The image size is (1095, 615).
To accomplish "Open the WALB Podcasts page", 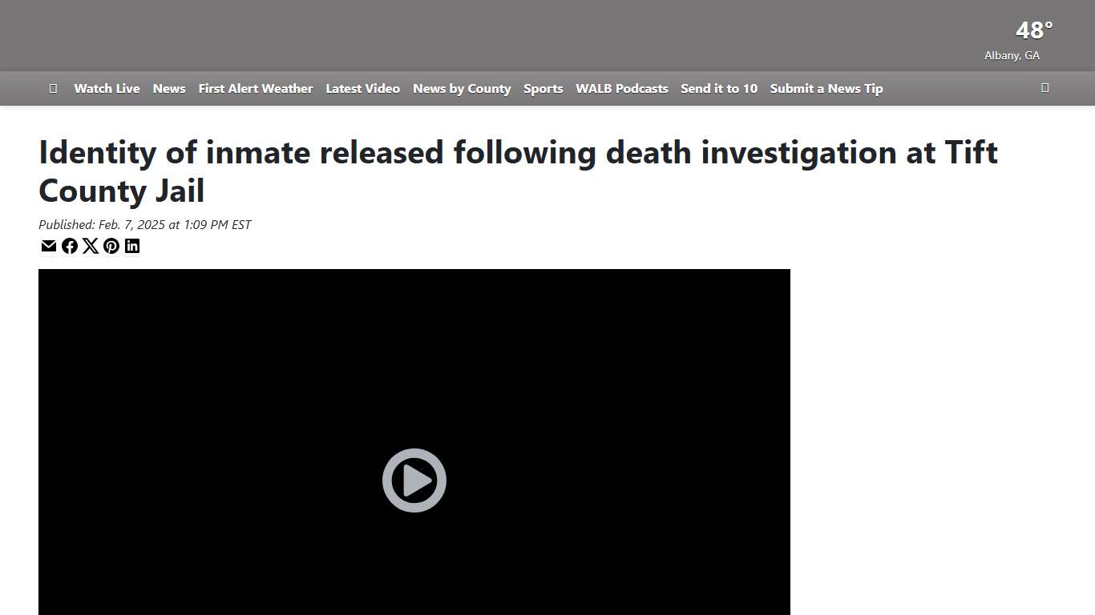I will point(621,89).
